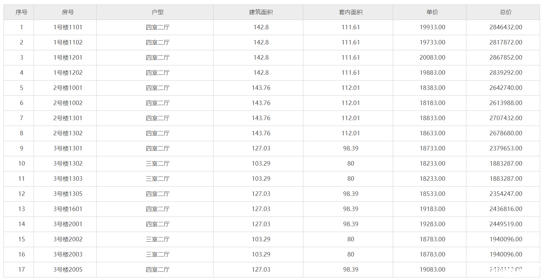Click unit price 20083.00
The image size is (542, 280).
(432, 58)
